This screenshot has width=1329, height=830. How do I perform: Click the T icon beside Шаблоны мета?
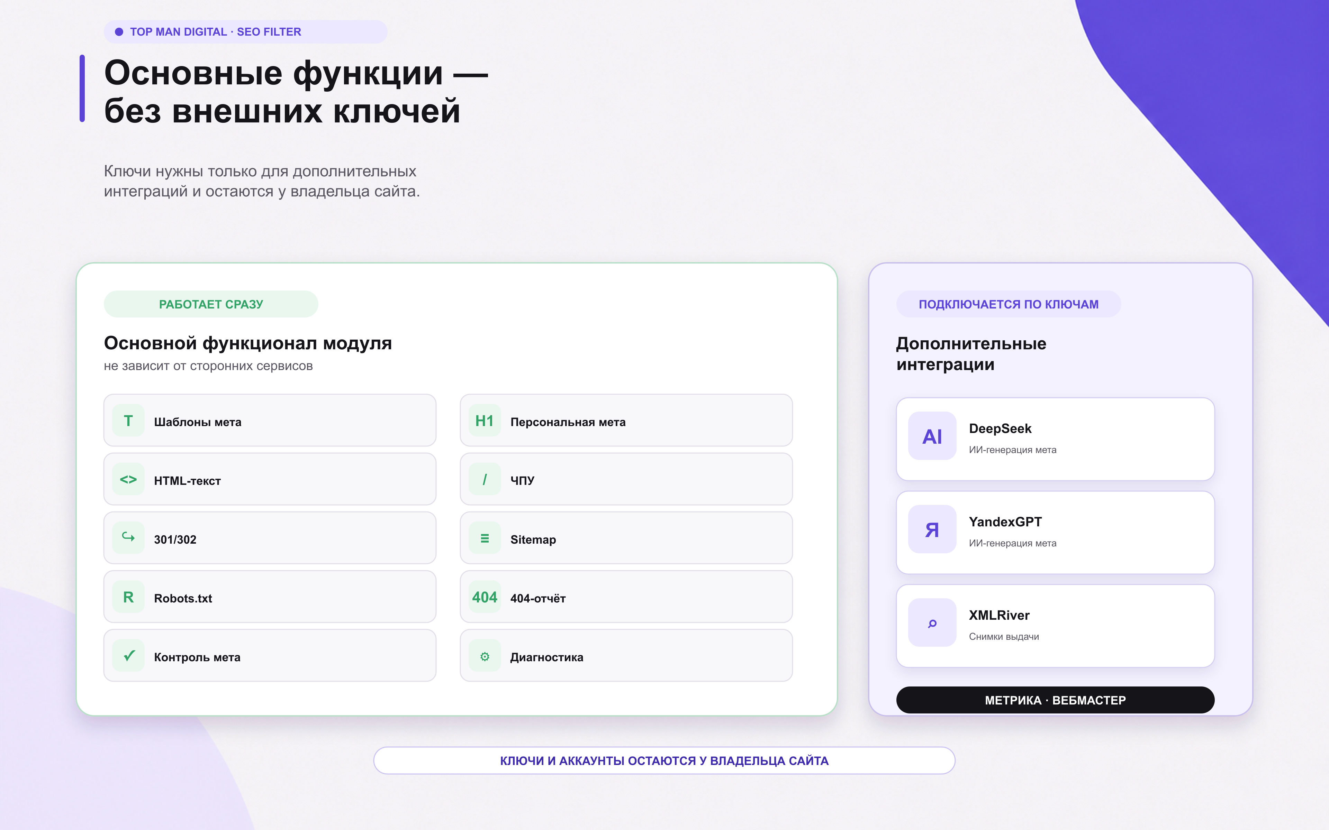coord(128,421)
